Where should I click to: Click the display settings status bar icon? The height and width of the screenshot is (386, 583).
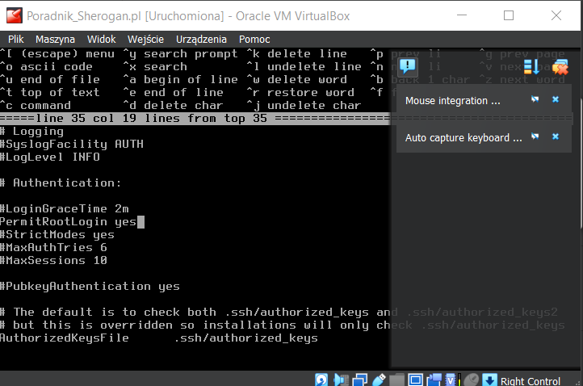[415, 379]
